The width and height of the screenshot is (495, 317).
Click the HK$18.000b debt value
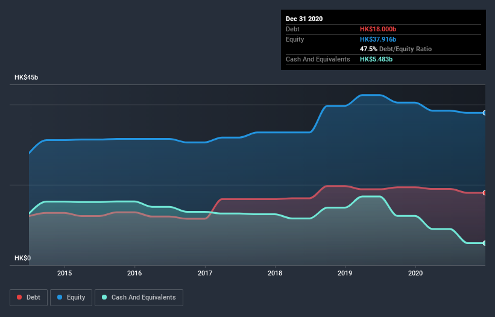point(378,29)
